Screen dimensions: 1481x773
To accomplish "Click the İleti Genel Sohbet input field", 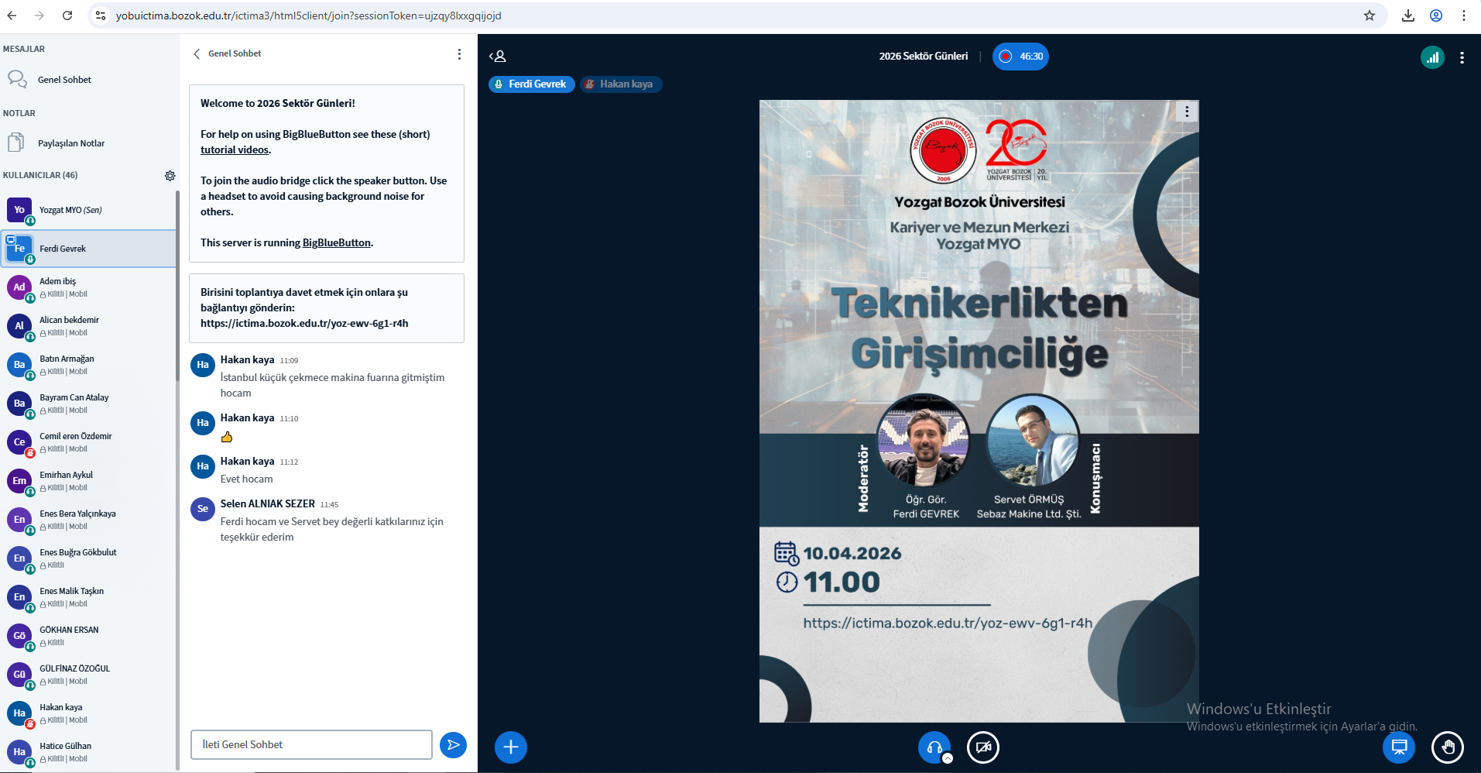I will coord(311,745).
